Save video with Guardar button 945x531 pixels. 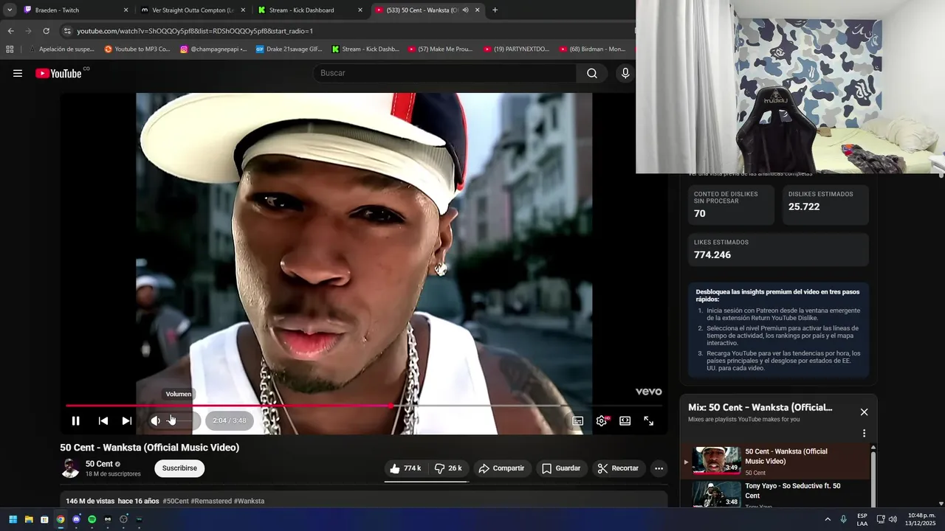(x=561, y=468)
